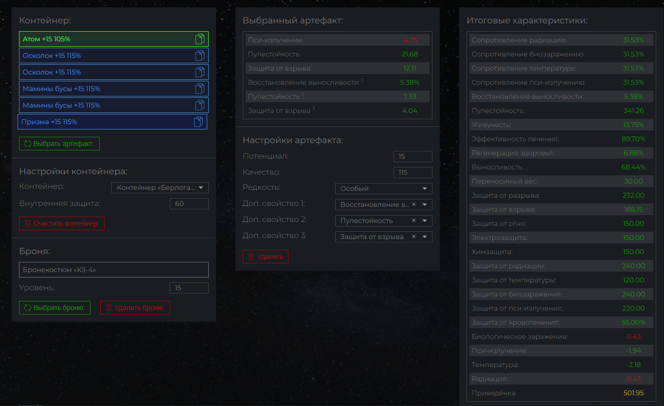Copy the Призма +15 115% artifact
The height and width of the screenshot is (406, 664).
click(198, 122)
